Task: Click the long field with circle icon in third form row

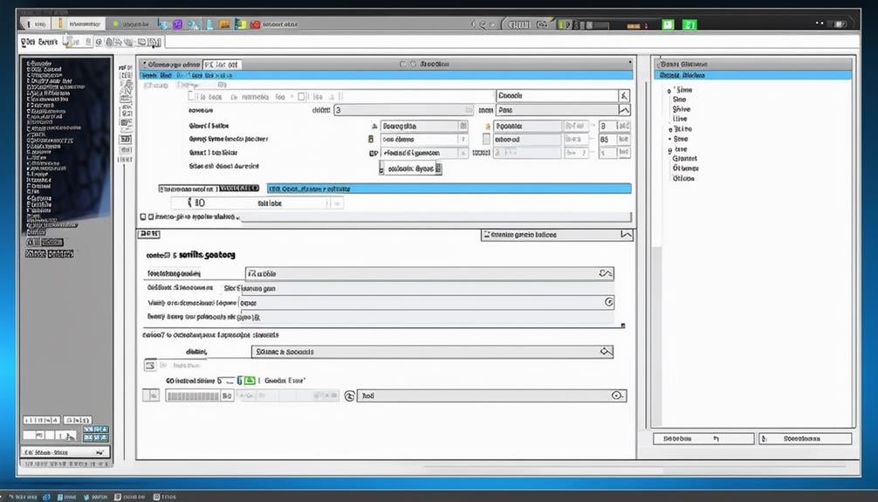Action: tap(428, 303)
